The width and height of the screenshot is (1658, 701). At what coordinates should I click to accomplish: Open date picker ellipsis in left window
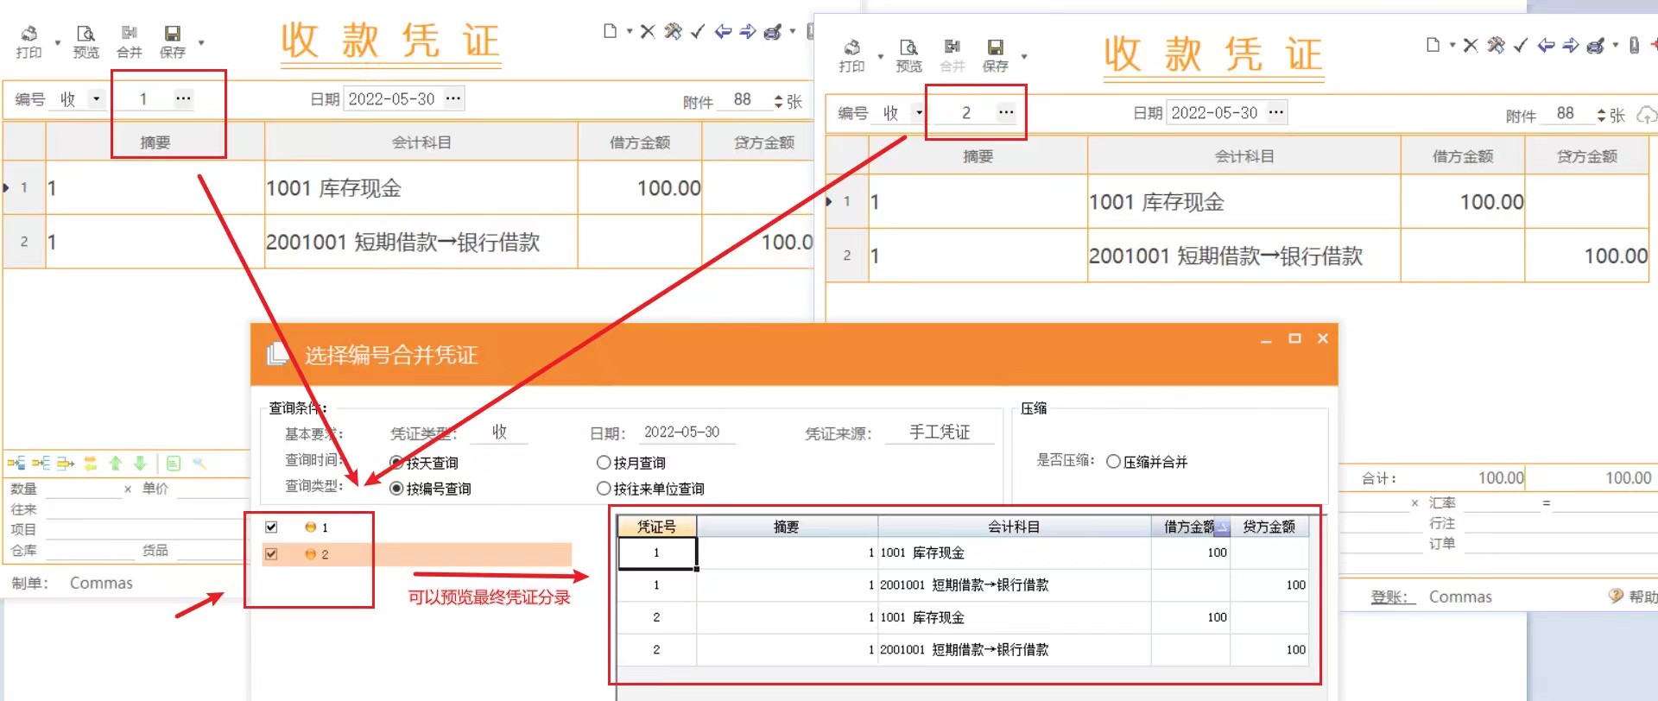pyautogui.click(x=453, y=98)
